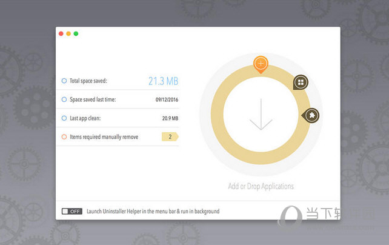Click 'Add or Drop Applications' text
This screenshot has height=245, width=389.
[261, 186]
